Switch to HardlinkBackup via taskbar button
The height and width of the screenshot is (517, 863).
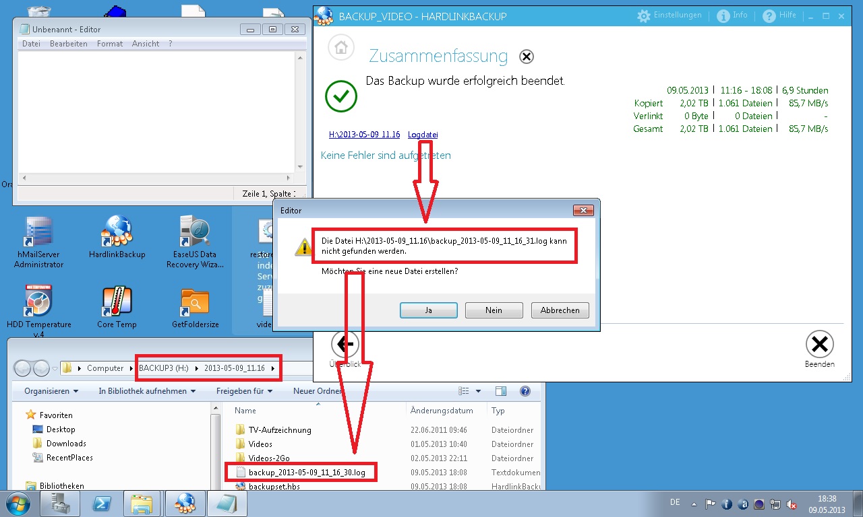coord(184,504)
